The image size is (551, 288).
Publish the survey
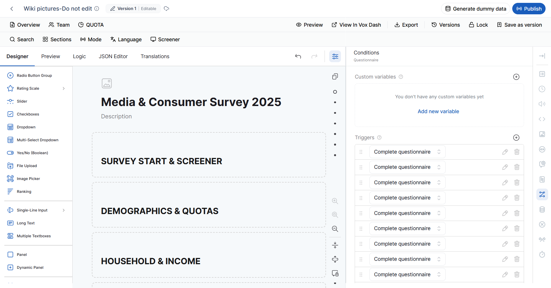click(x=529, y=9)
